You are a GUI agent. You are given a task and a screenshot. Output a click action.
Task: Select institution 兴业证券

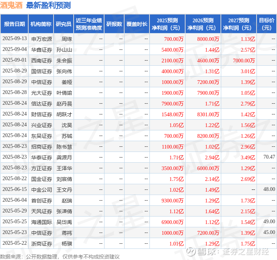coord(42,125)
